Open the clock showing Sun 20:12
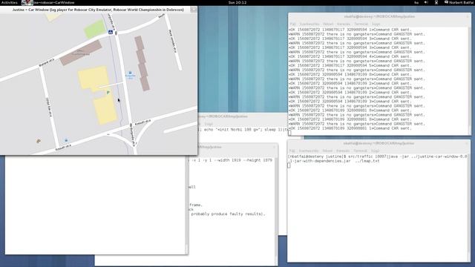 237,2
